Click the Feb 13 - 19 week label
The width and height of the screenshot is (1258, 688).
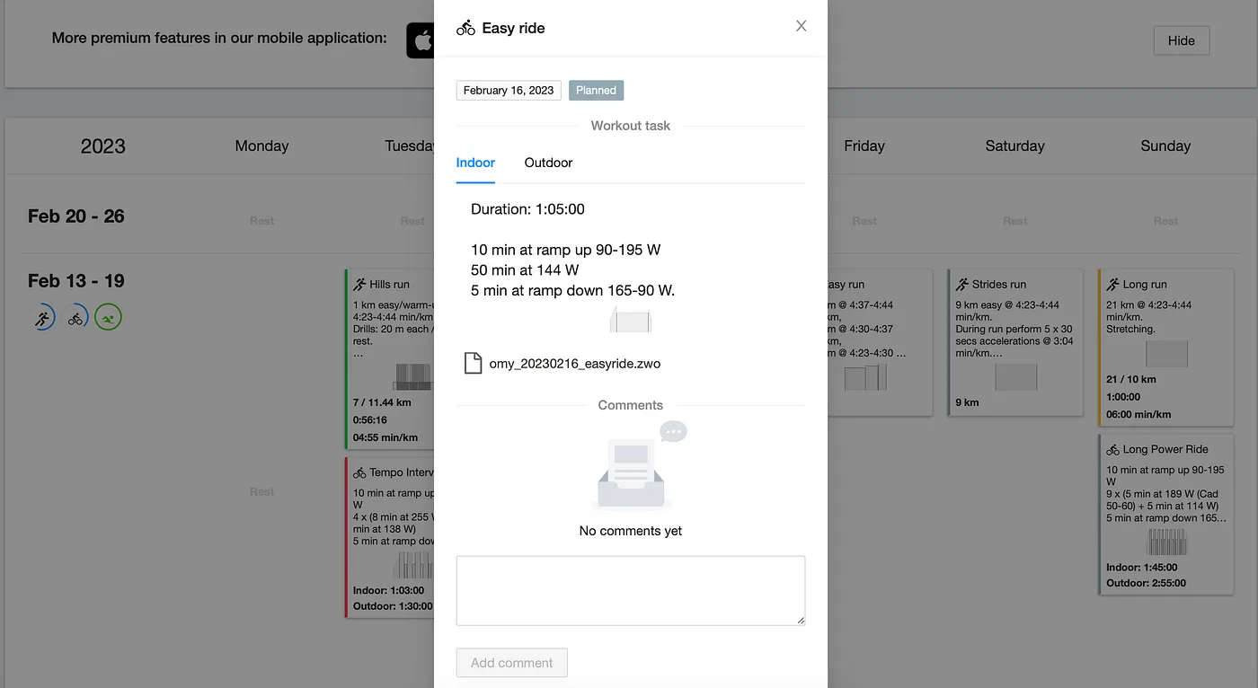click(x=76, y=281)
